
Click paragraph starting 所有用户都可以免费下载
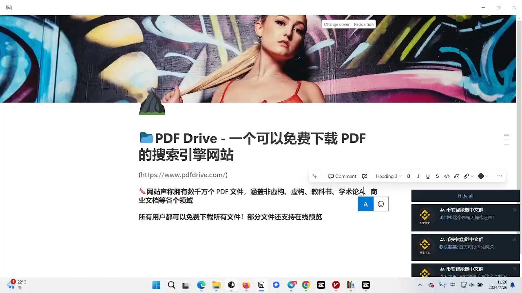[230, 217]
